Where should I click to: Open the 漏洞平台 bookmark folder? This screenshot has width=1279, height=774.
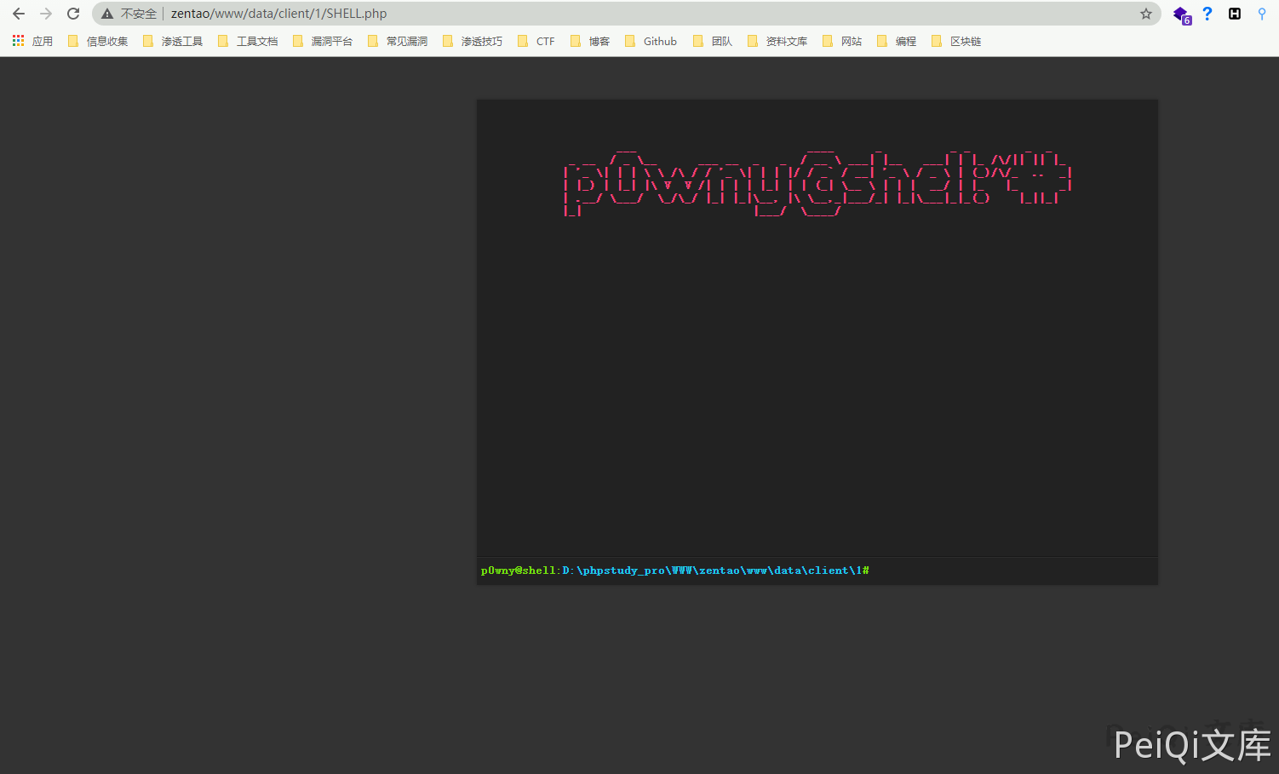[x=323, y=41]
